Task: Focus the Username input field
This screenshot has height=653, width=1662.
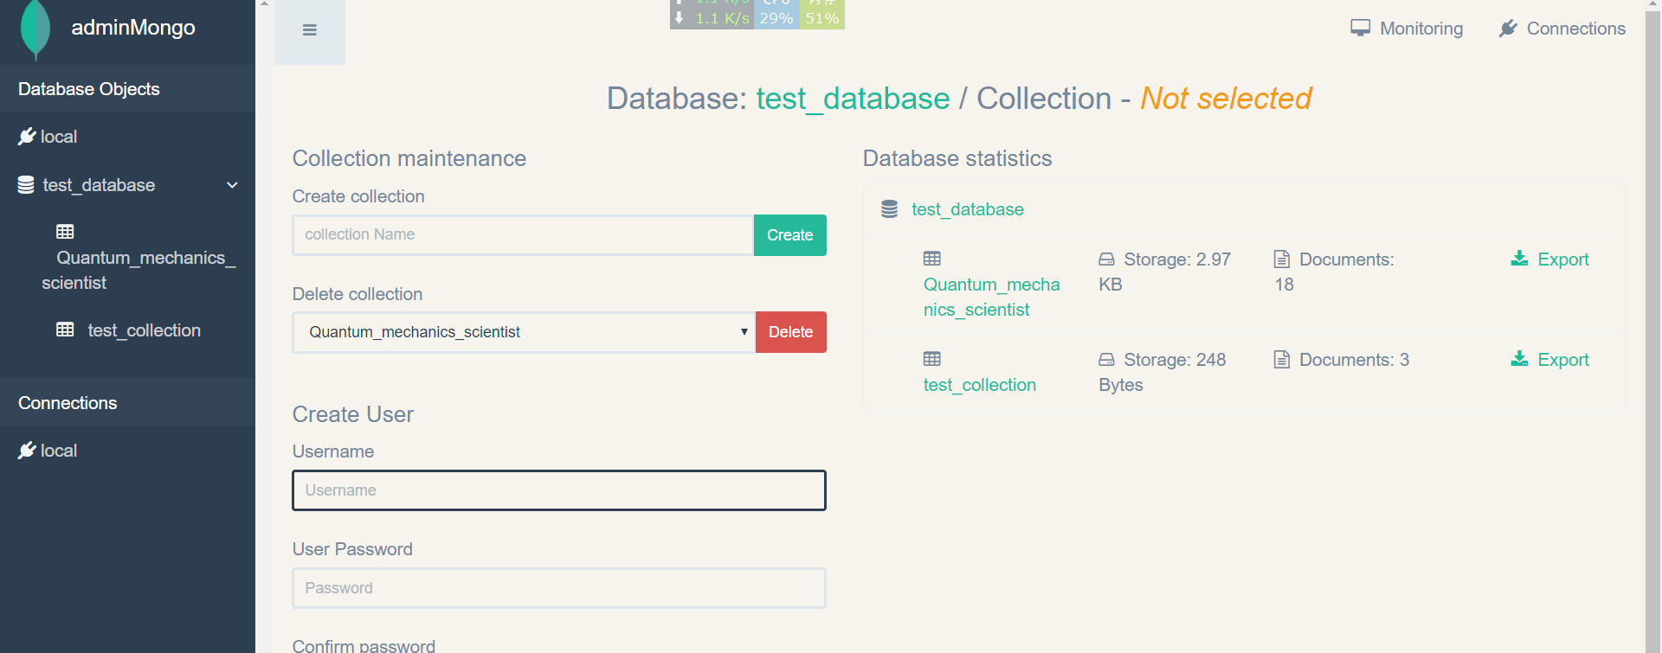Action: (x=559, y=490)
